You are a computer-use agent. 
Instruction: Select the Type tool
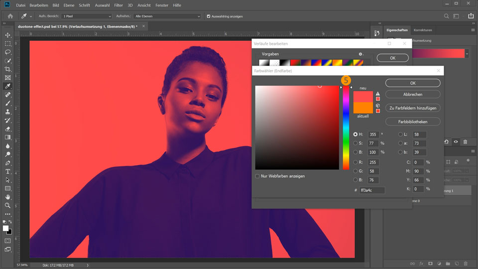pyautogui.click(x=8, y=171)
